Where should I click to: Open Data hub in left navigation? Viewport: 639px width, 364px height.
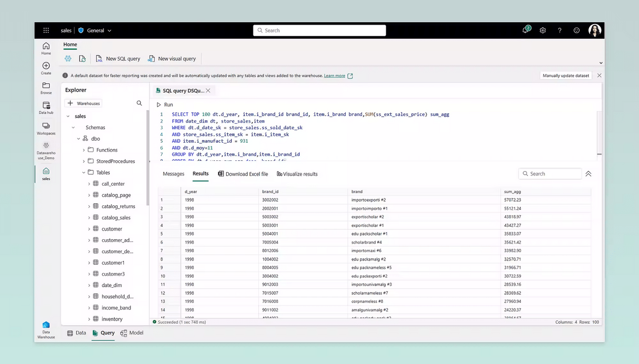[46, 108]
